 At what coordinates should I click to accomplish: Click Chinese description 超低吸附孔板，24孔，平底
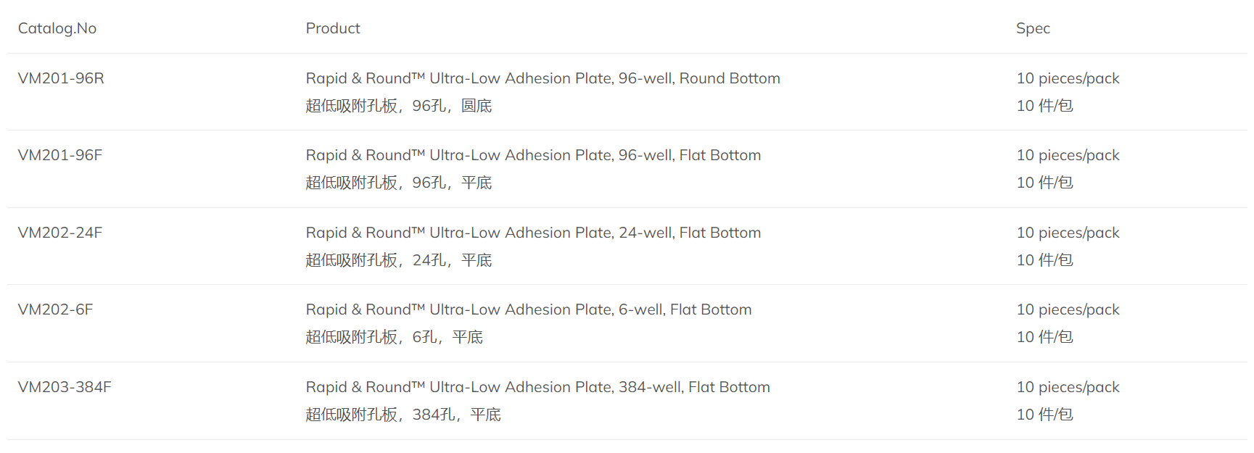tap(399, 260)
